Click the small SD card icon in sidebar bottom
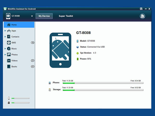Screen dimensions: 155x116 pos(9,103)
